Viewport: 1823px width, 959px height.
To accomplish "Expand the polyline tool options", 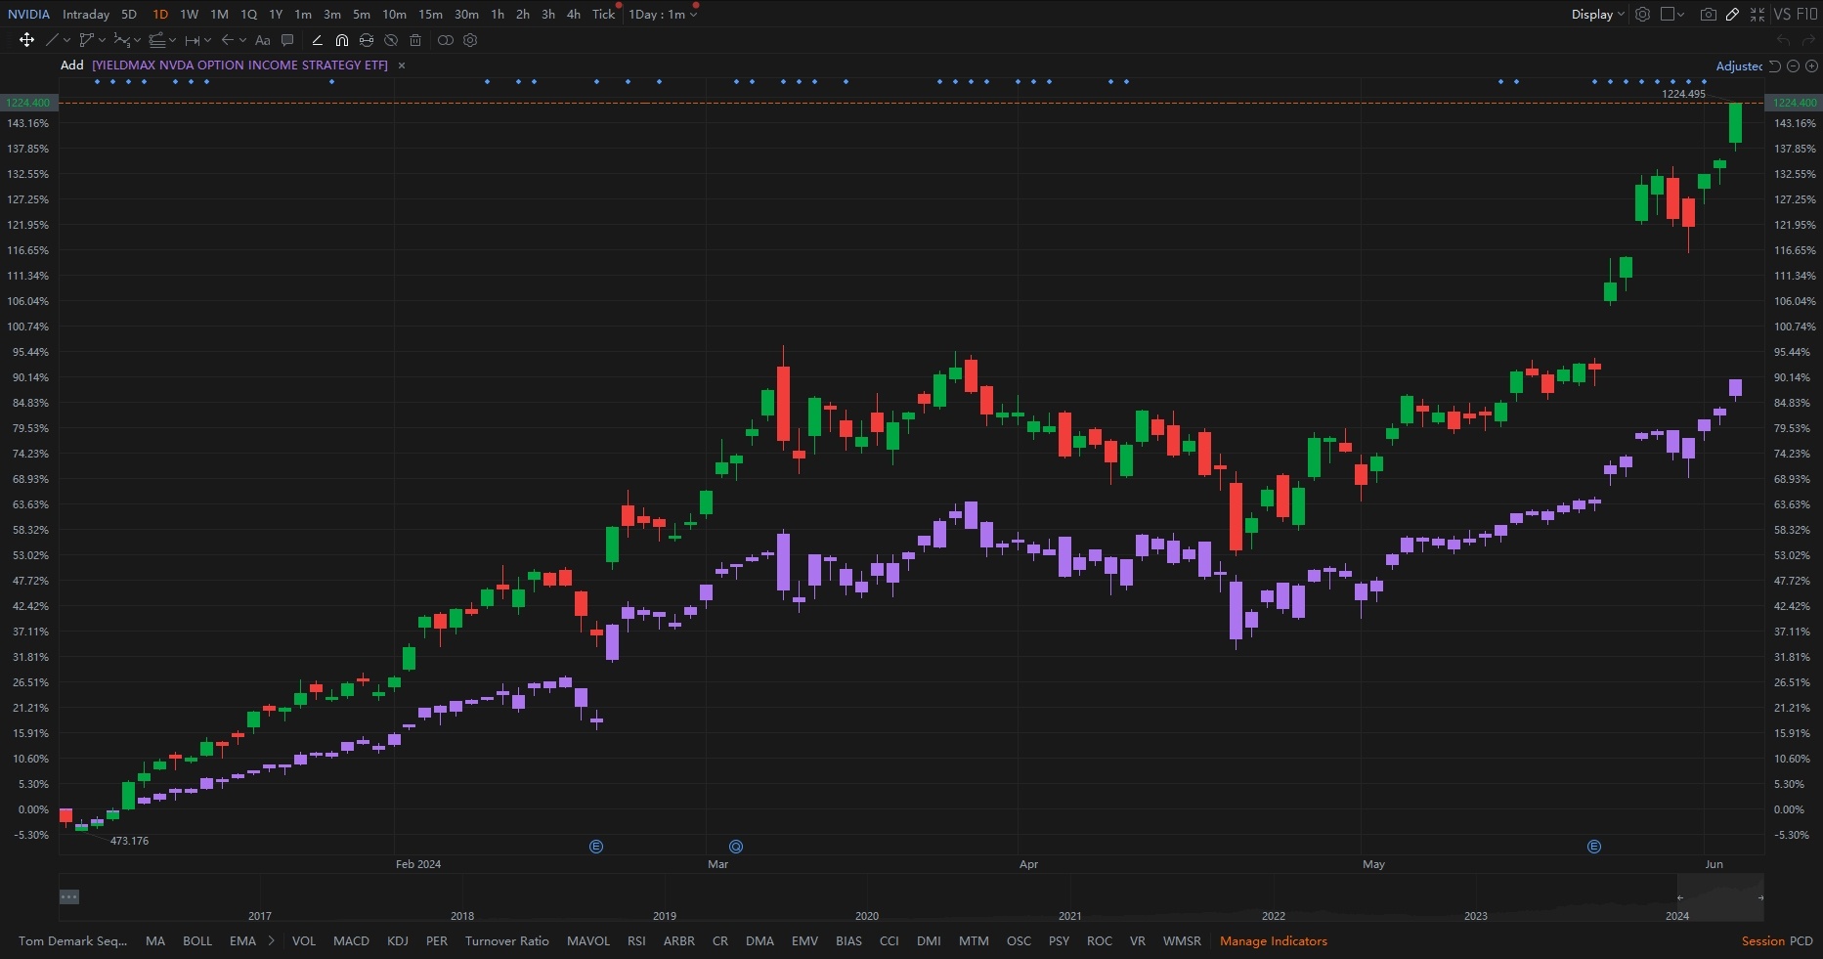I will coord(102,40).
